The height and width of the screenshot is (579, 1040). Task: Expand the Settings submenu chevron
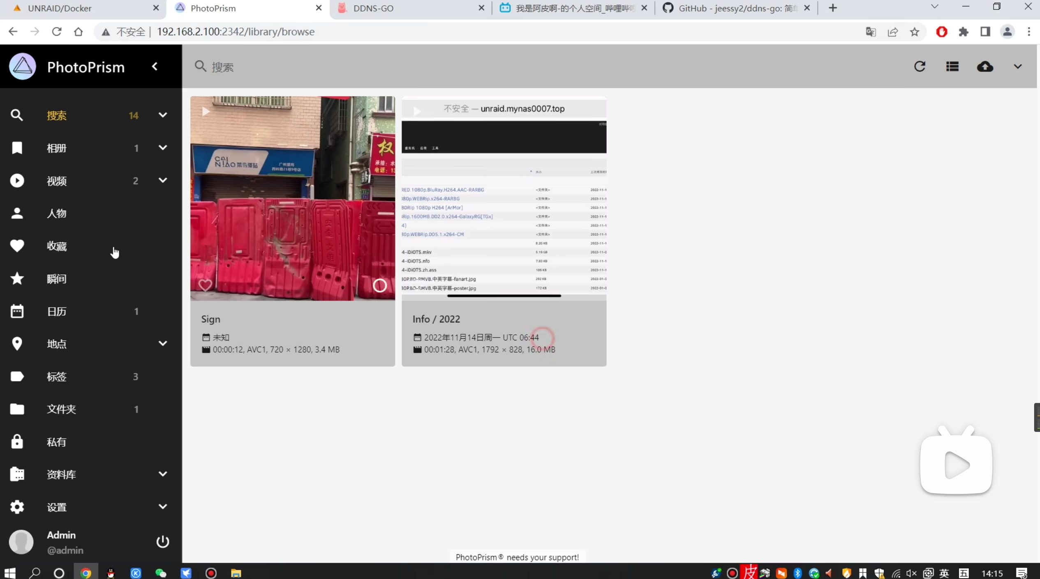coord(163,507)
